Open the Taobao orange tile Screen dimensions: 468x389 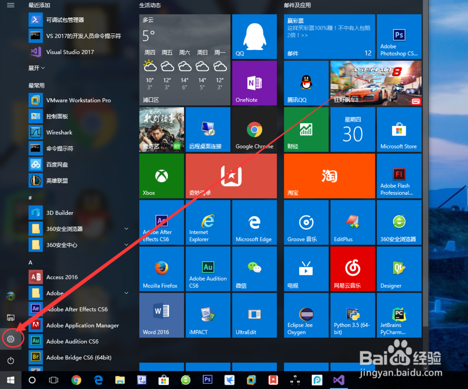point(329,176)
